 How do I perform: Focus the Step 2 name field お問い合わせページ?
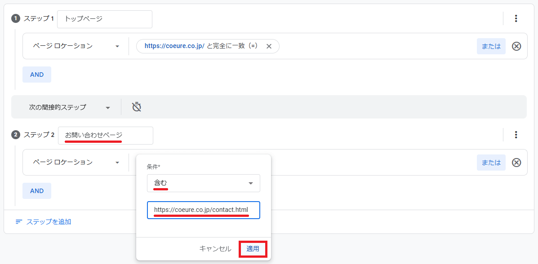[x=106, y=135]
